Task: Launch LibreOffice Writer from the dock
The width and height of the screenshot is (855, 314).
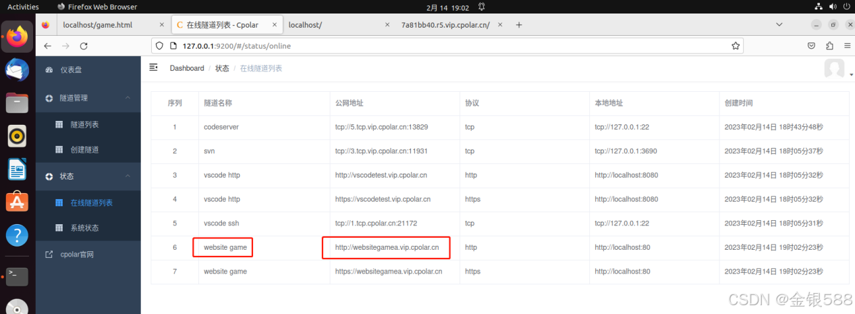Action: (x=17, y=169)
